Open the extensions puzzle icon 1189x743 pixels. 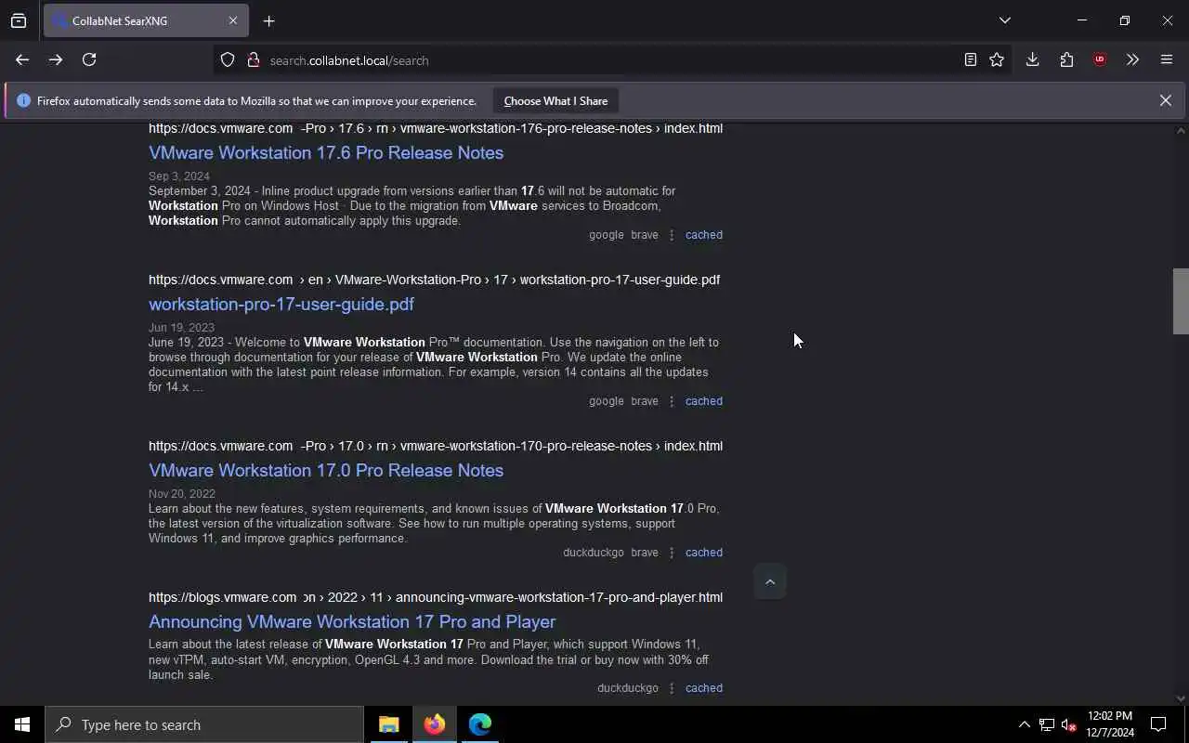pos(1066,59)
